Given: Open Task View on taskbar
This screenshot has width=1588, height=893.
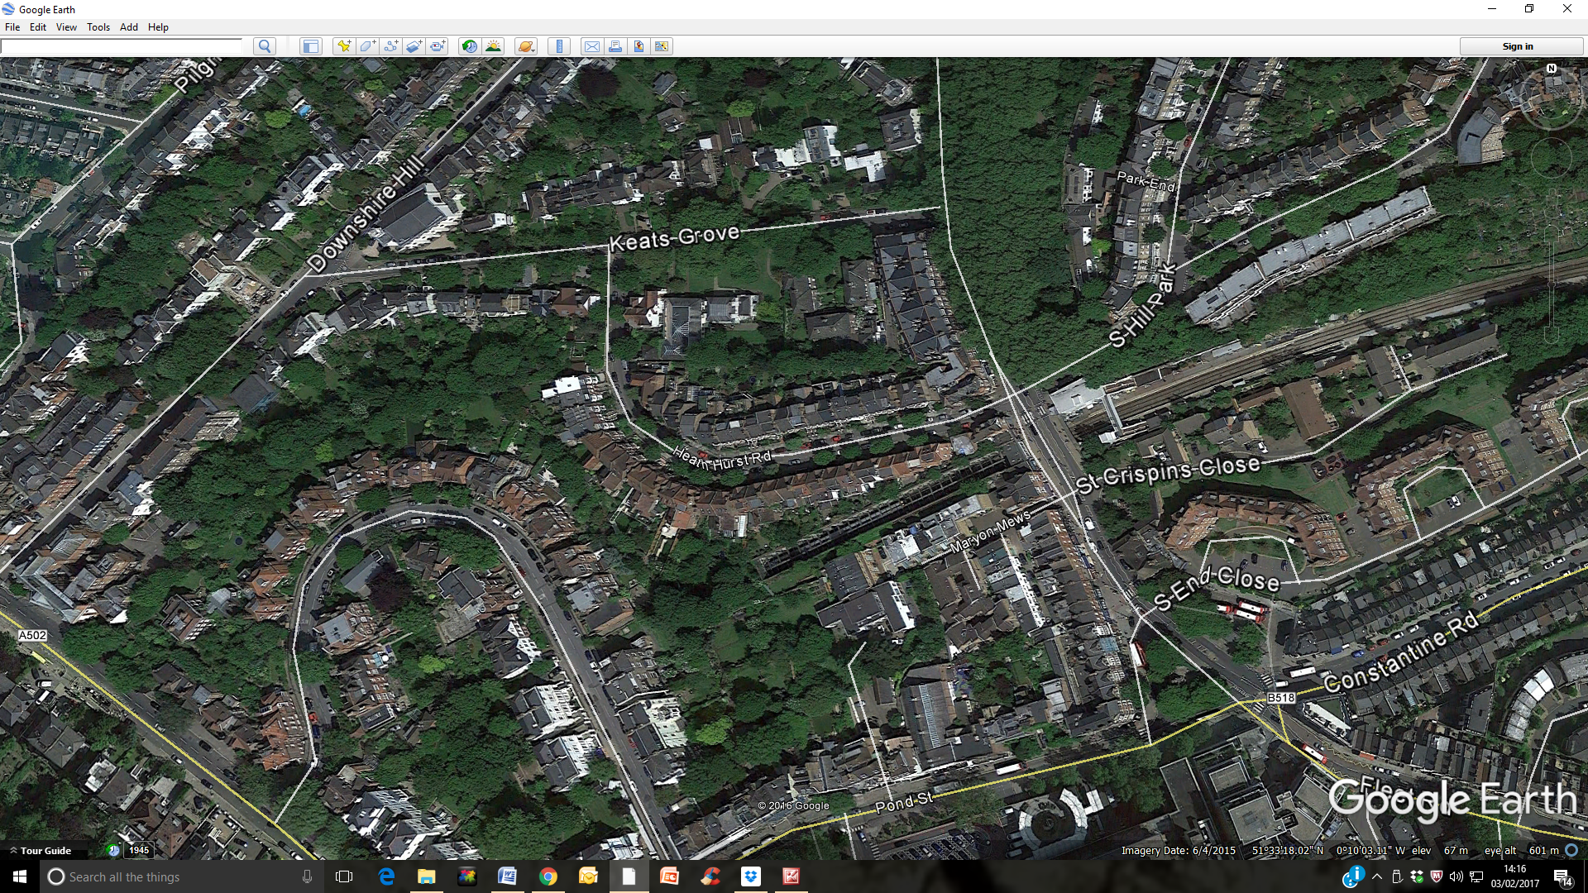Looking at the screenshot, I should (344, 876).
